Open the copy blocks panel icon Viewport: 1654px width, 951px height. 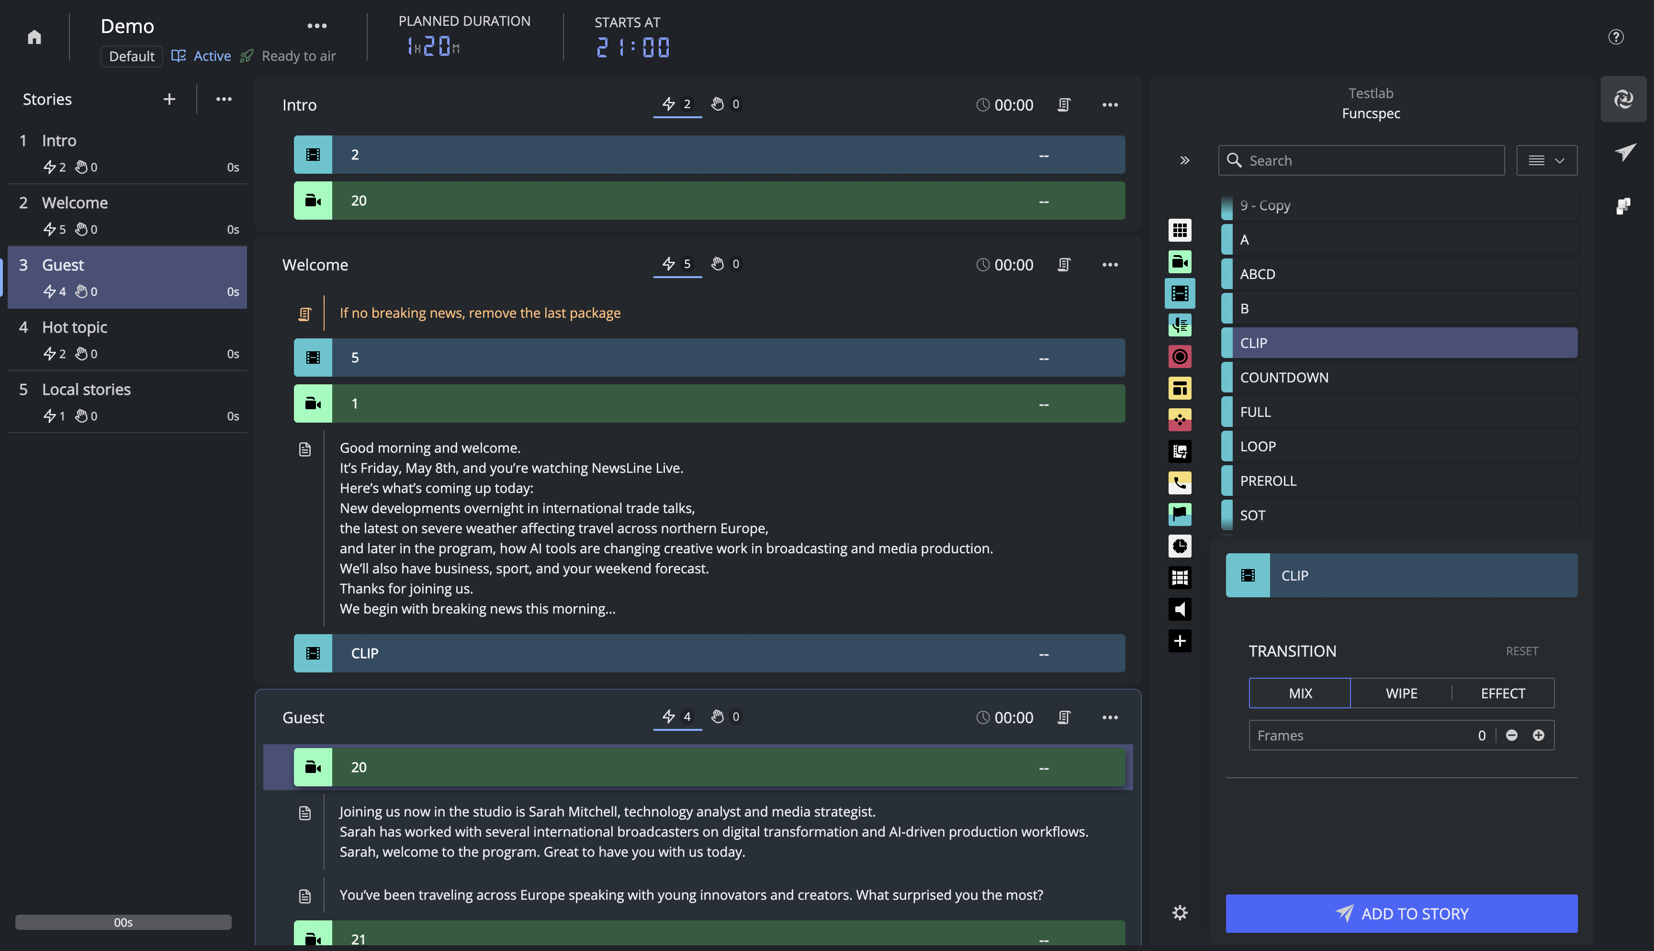point(1623,206)
